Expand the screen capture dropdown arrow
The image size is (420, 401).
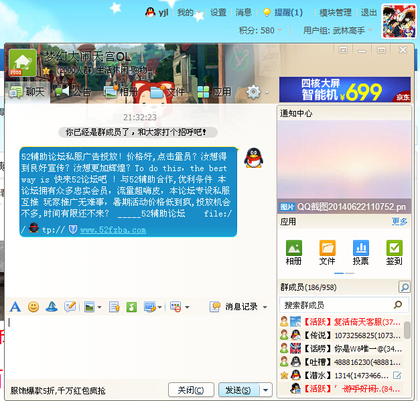[x=160, y=307]
